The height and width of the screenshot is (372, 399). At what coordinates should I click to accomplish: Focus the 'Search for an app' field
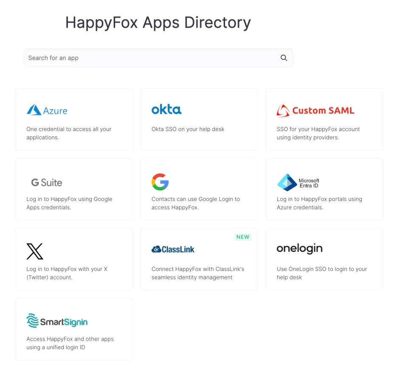click(153, 58)
